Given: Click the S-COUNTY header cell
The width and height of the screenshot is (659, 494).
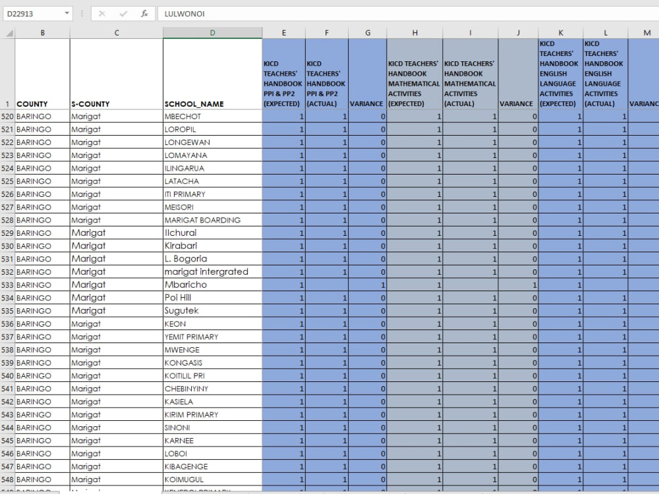Looking at the screenshot, I should coord(117,74).
